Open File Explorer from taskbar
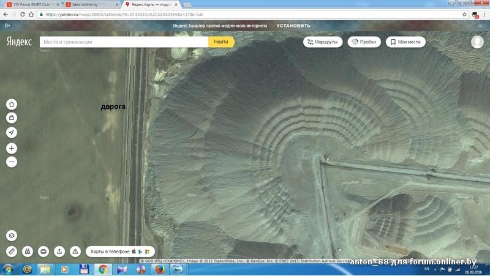Viewport: 490px width, 276px height. coord(45,269)
